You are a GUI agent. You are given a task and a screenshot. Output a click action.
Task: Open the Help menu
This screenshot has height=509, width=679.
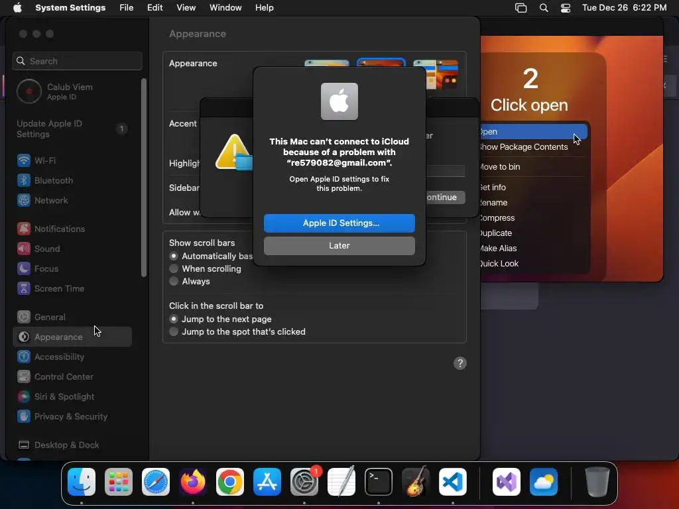tap(264, 8)
